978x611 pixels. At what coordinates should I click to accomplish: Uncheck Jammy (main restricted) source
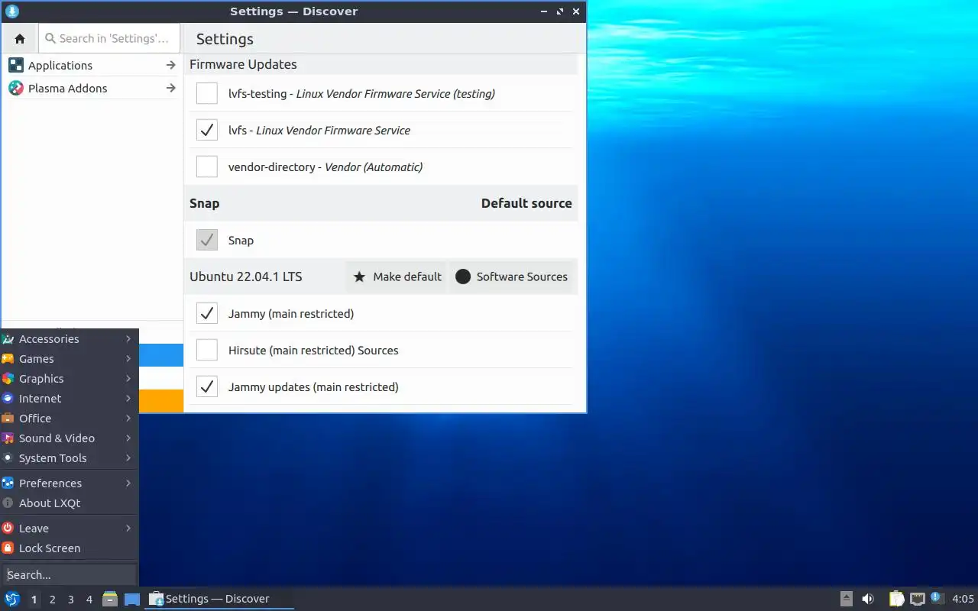tap(207, 313)
